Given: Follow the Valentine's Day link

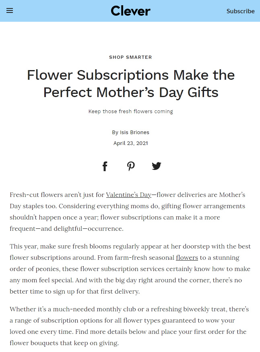Looking at the screenshot, I should coord(128,195).
